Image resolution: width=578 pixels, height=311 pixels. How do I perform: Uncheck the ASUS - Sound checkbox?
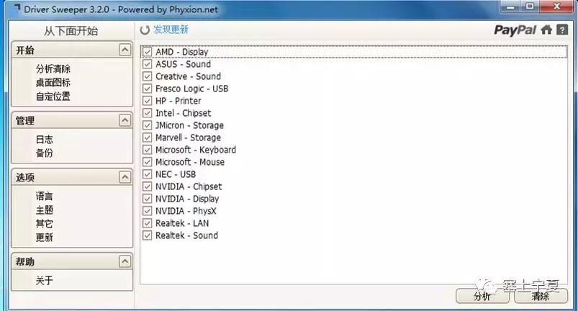(x=147, y=64)
